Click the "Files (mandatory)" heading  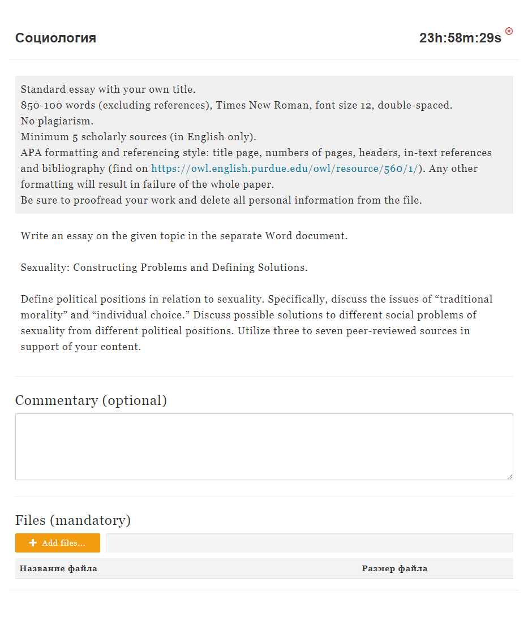point(73,520)
